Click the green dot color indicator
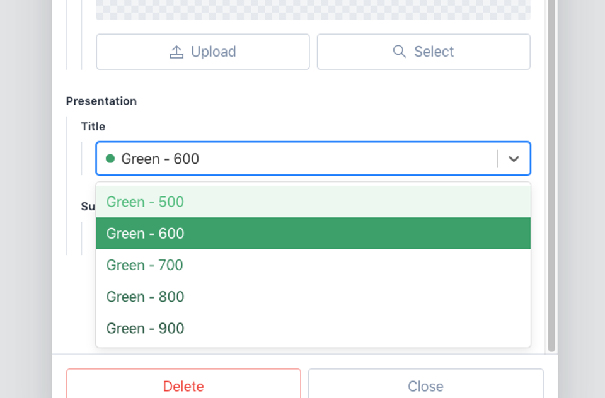The width and height of the screenshot is (605, 398). tap(110, 159)
